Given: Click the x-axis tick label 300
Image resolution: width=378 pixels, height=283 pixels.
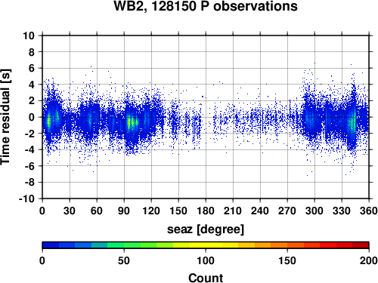Looking at the screenshot, I should [x=314, y=211].
